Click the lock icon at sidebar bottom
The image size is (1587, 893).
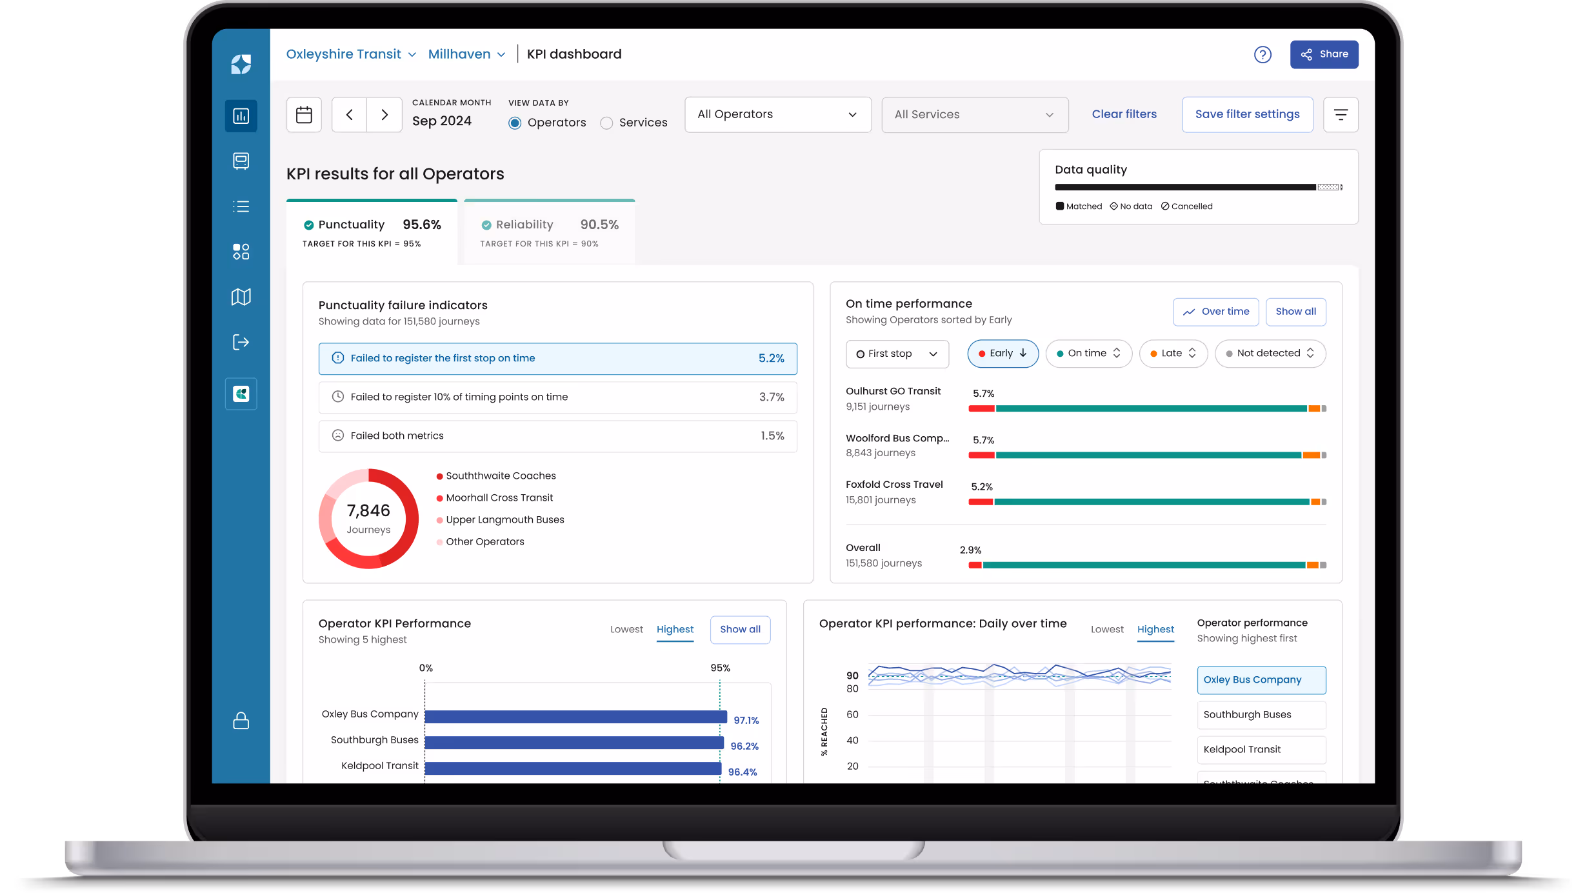click(x=241, y=721)
